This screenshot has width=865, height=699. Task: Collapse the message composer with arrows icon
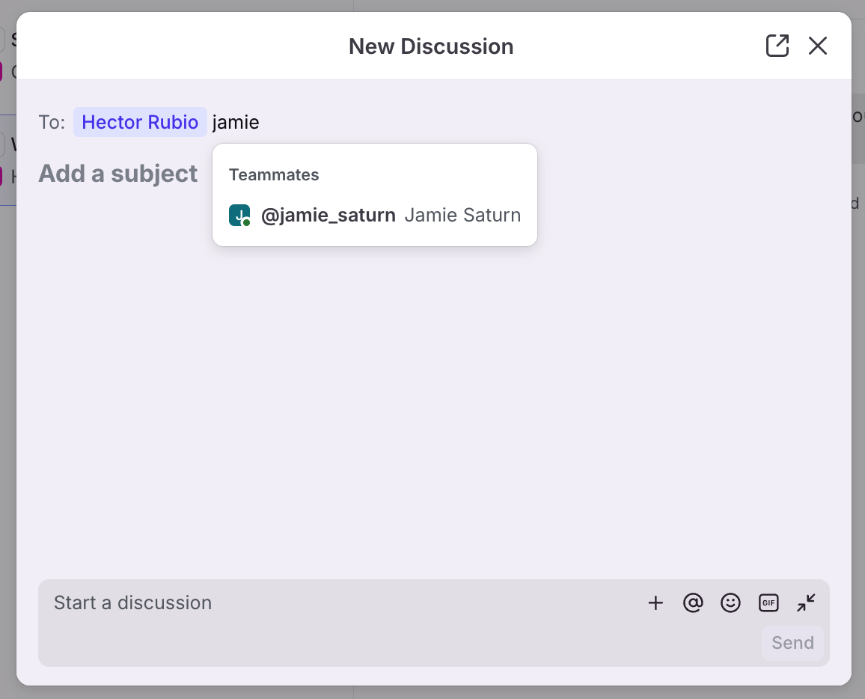coord(806,603)
